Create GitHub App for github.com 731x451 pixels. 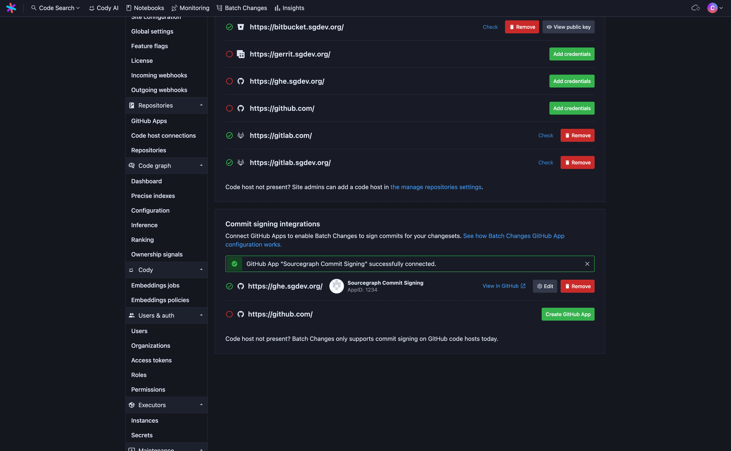coord(568,314)
